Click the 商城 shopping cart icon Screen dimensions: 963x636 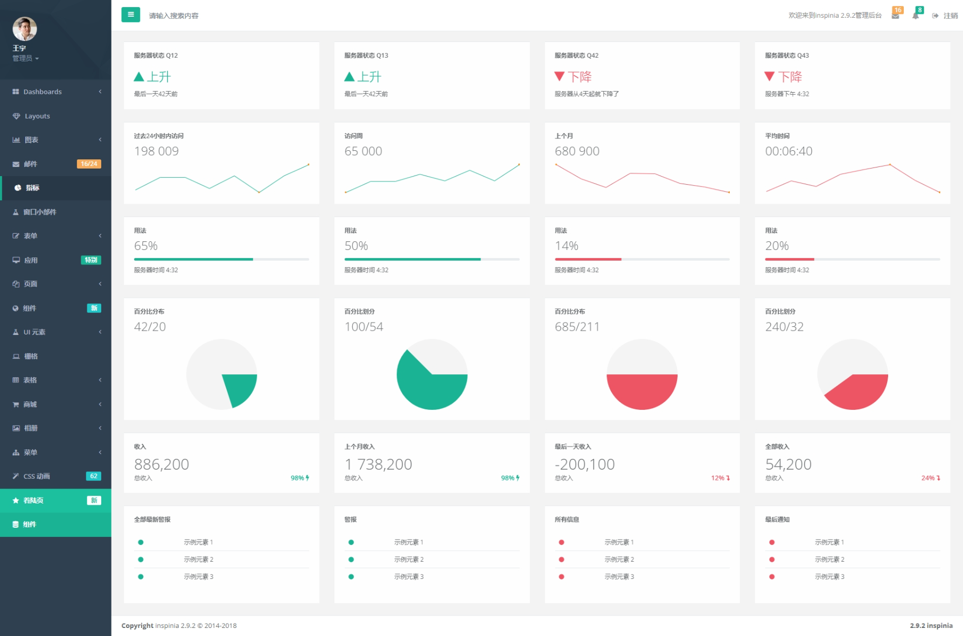16,404
